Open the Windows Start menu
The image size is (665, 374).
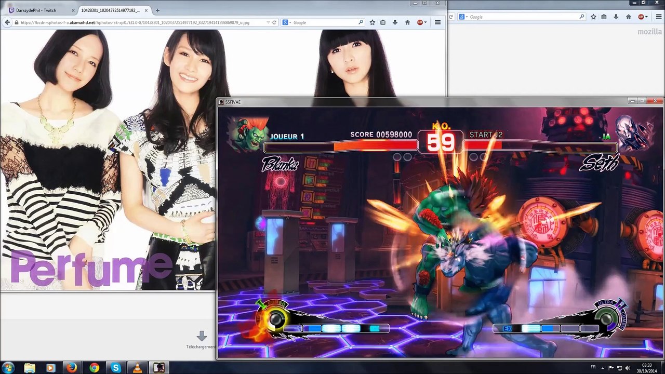click(8, 368)
